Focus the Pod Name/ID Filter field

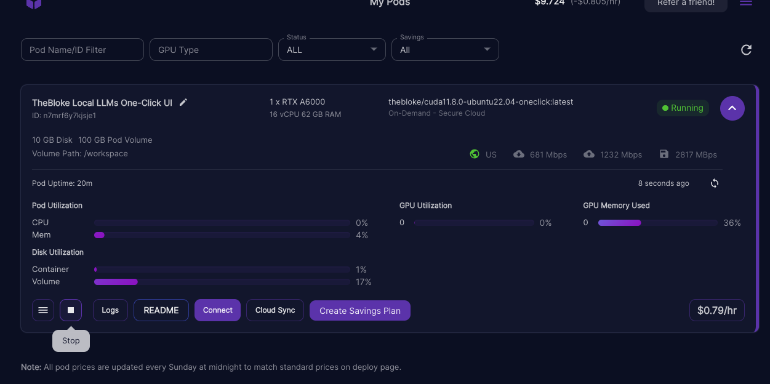pyautogui.click(x=82, y=50)
